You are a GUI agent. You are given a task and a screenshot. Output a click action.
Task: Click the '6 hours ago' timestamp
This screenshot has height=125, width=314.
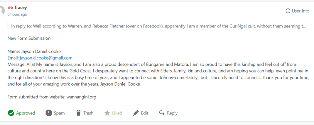pyautogui.click(x=17, y=14)
